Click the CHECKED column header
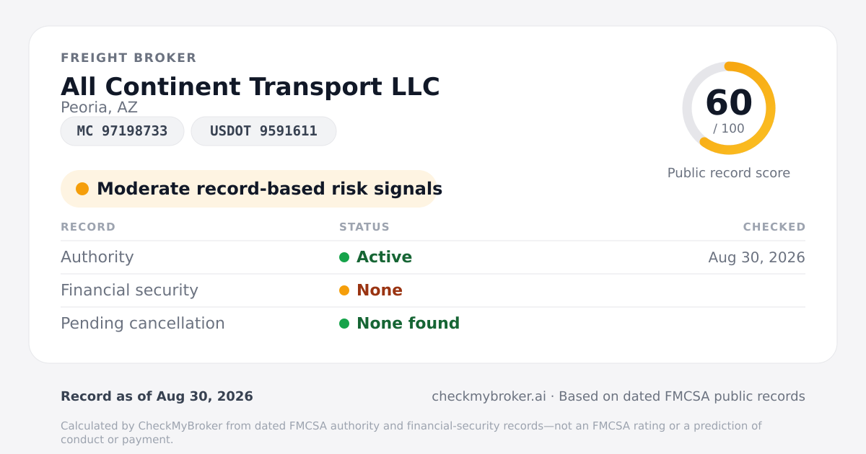The height and width of the screenshot is (454, 866). click(x=774, y=227)
